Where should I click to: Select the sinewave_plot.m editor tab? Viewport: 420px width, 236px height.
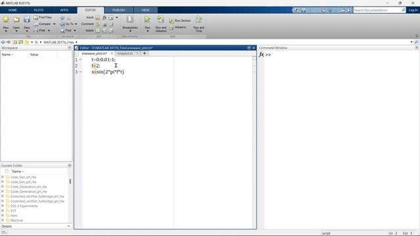(x=94, y=54)
